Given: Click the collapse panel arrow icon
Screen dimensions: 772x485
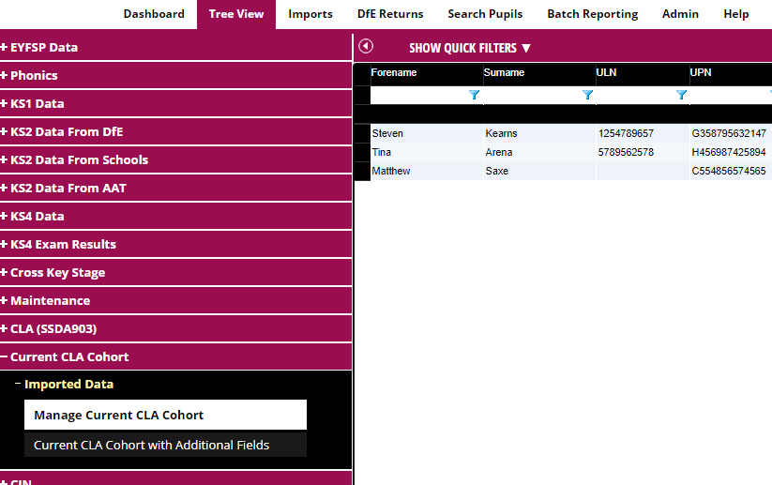Looking at the screenshot, I should coord(366,46).
